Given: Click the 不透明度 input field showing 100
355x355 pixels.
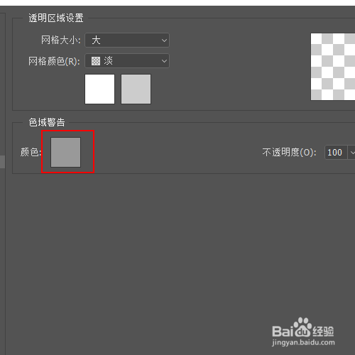Looking at the screenshot, I should point(336,153).
